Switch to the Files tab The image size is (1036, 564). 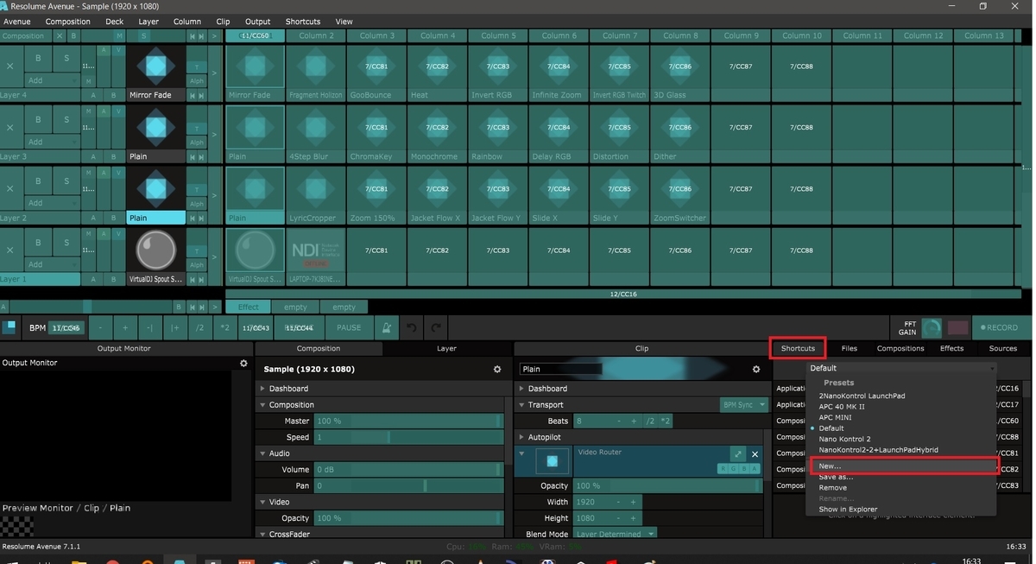(849, 348)
